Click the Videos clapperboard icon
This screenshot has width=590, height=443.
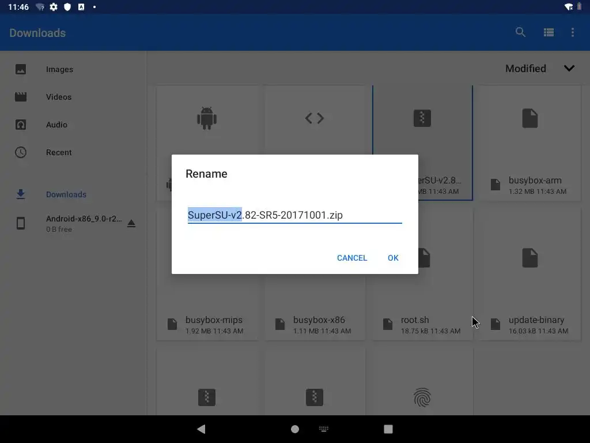tap(21, 97)
